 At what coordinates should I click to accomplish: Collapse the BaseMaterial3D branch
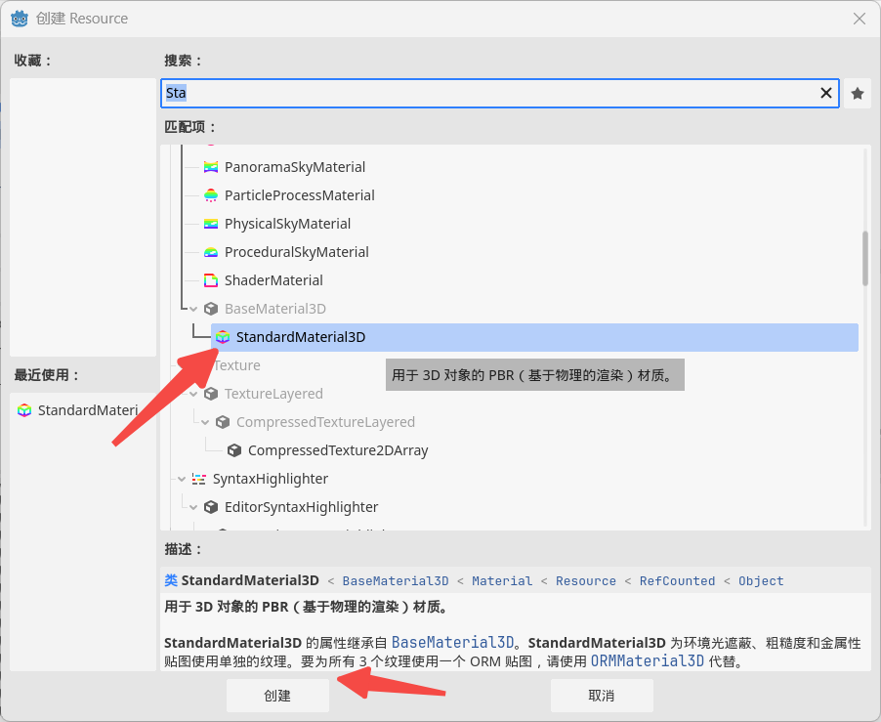pyautogui.click(x=193, y=309)
